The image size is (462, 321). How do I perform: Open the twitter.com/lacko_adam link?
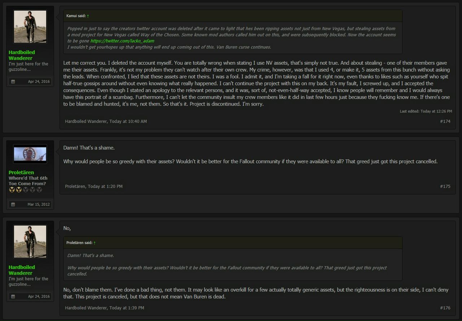[122, 41]
